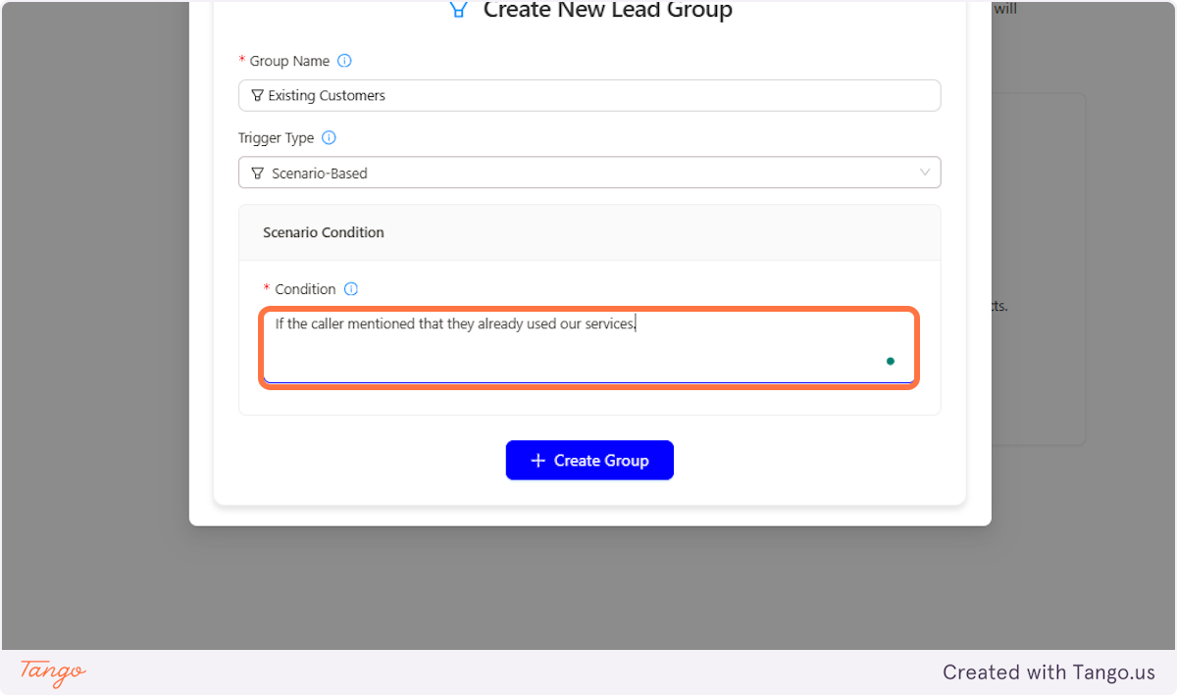Open the Trigger Type dropdown
This screenshot has height=695, width=1177.
point(589,173)
